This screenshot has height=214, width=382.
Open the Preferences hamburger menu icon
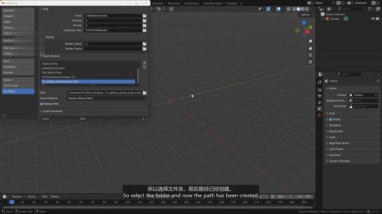(x=4, y=115)
